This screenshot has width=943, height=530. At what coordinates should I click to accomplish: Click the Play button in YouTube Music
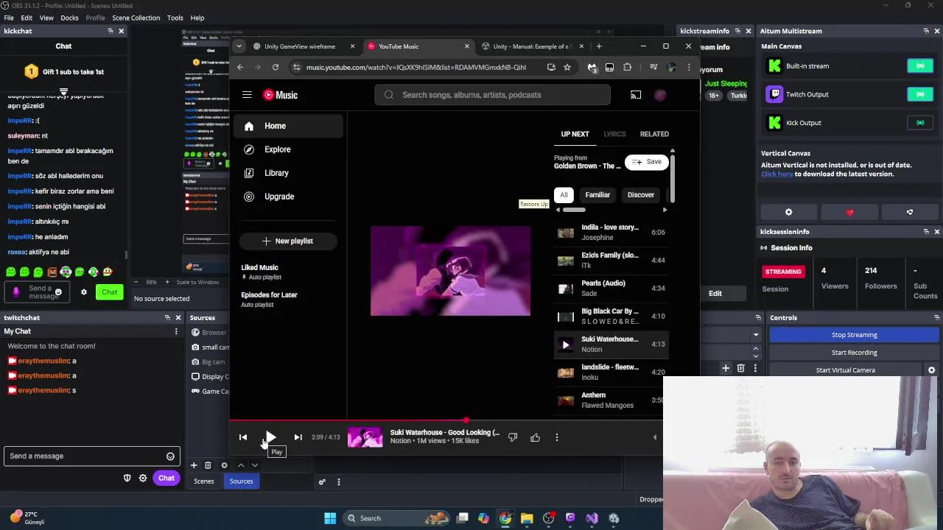pos(270,437)
